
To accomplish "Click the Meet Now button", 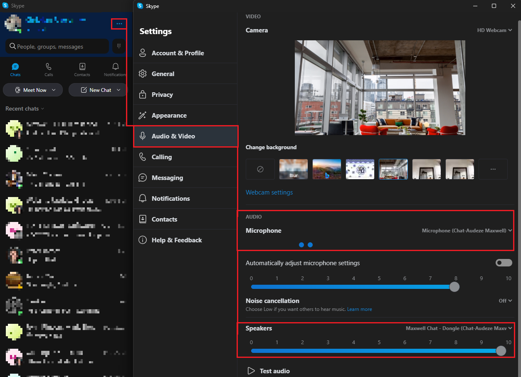I will tap(32, 90).
